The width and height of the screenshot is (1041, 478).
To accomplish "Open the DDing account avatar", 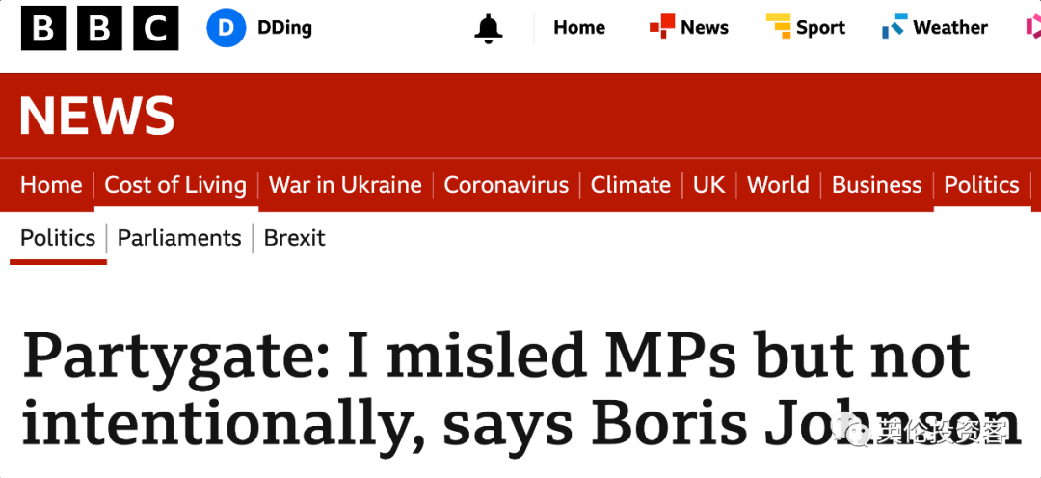I will point(227,27).
